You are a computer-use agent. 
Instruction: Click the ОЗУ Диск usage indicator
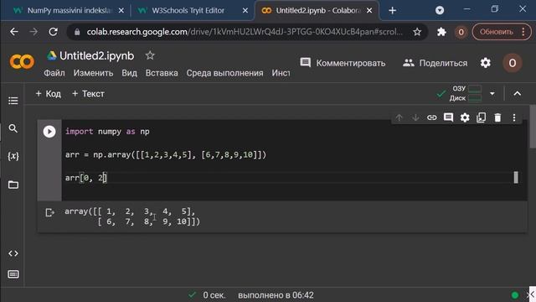pyautogui.click(x=466, y=93)
